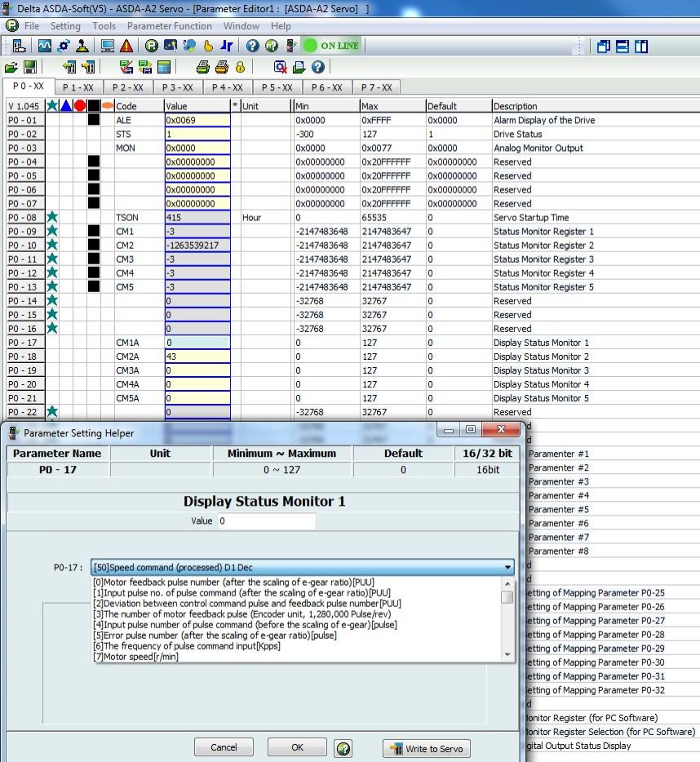The height and width of the screenshot is (762, 700).
Task: Click the dropdown list scrollbar down arrow
Action: coord(507,653)
